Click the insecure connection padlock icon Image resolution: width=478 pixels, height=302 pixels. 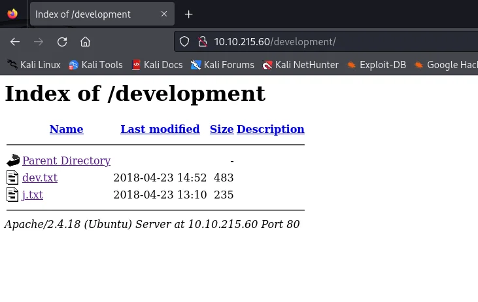click(x=203, y=41)
